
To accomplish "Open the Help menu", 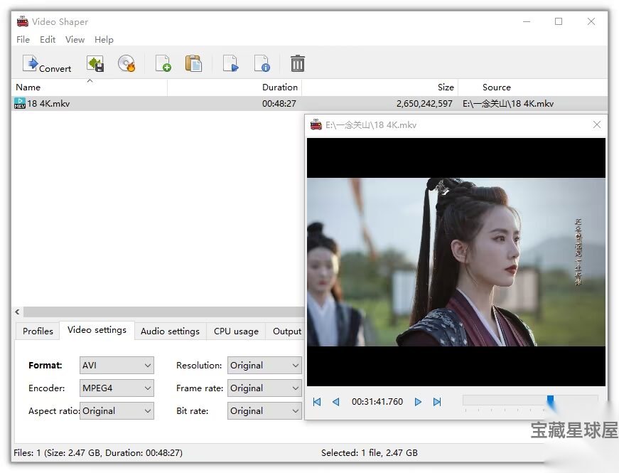I will (104, 40).
